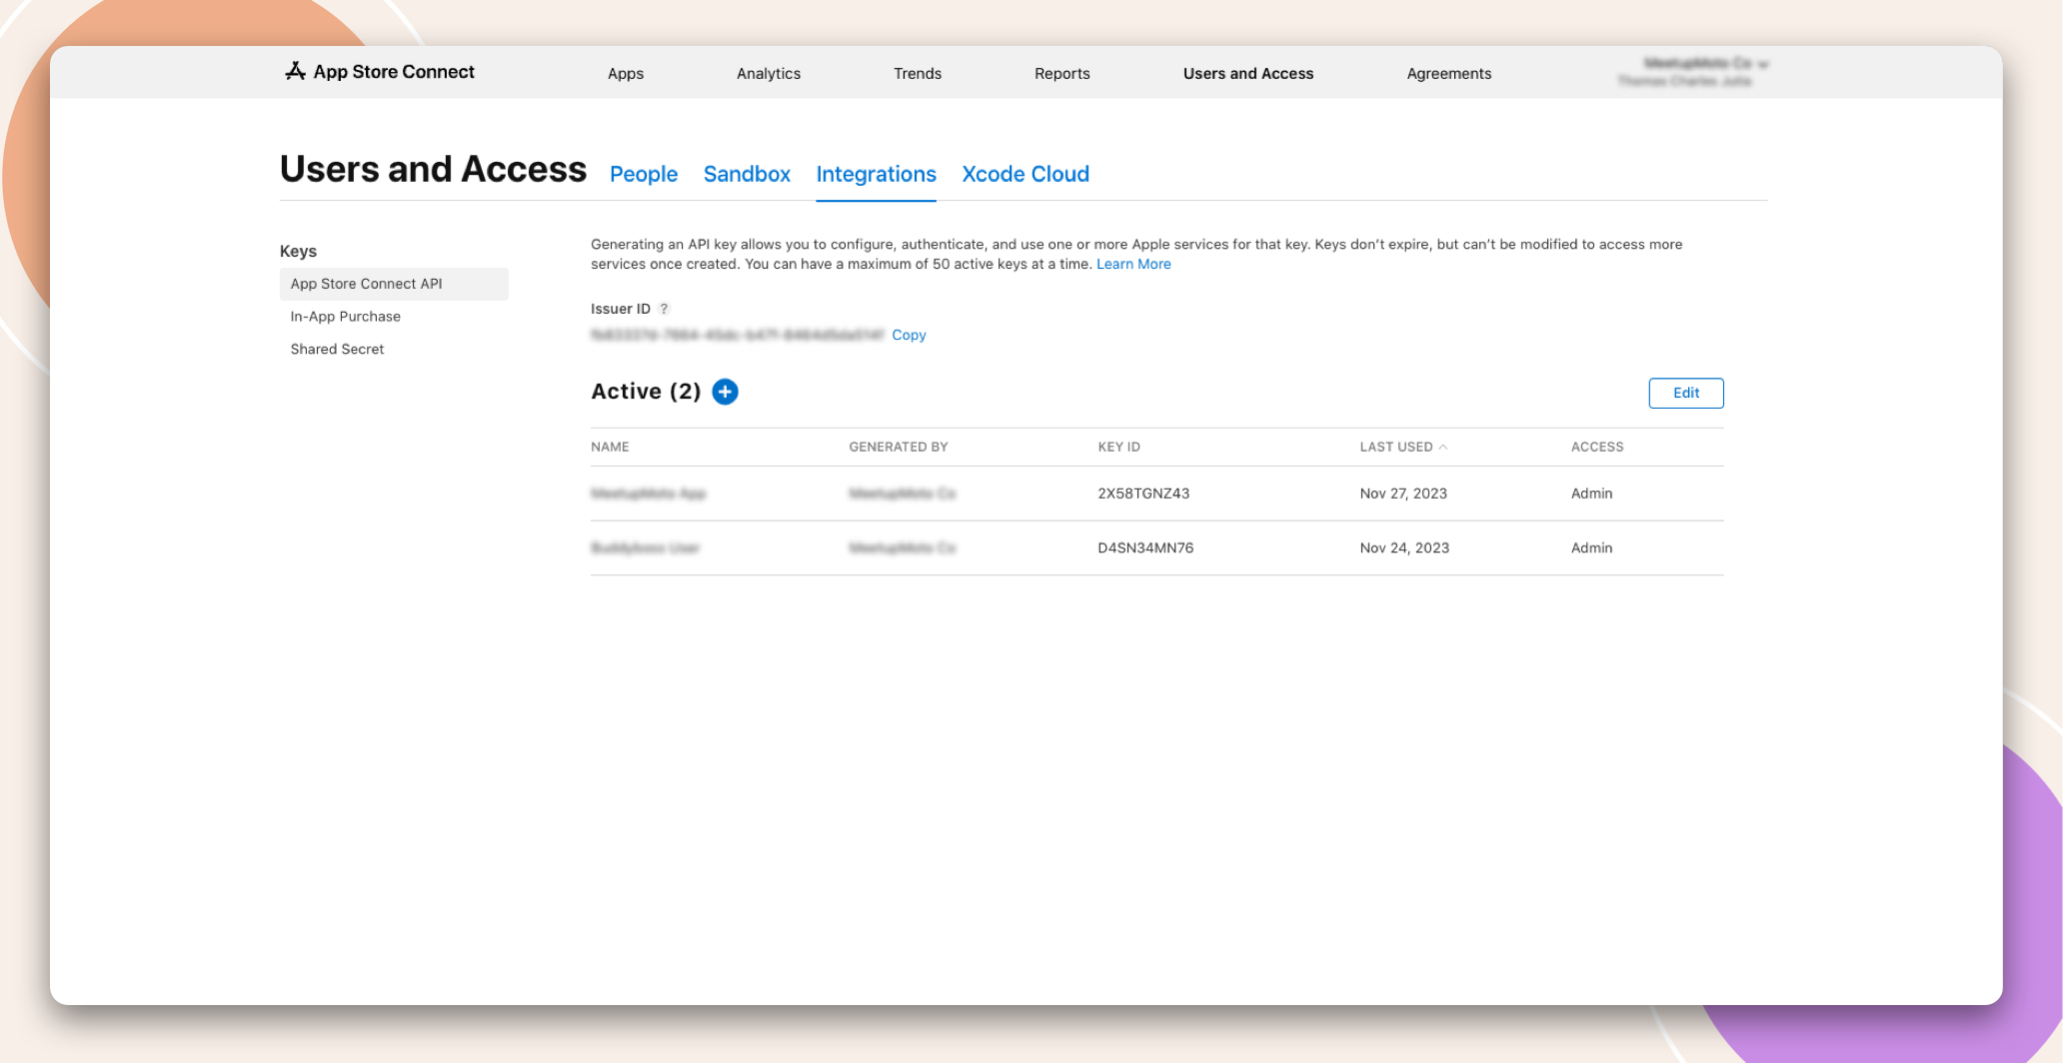Open the Learn More link
This screenshot has height=1063, width=2063.
1133,264
